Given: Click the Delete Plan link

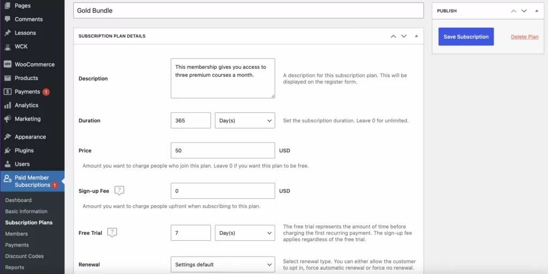Looking at the screenshot, I should click(524, 37).
